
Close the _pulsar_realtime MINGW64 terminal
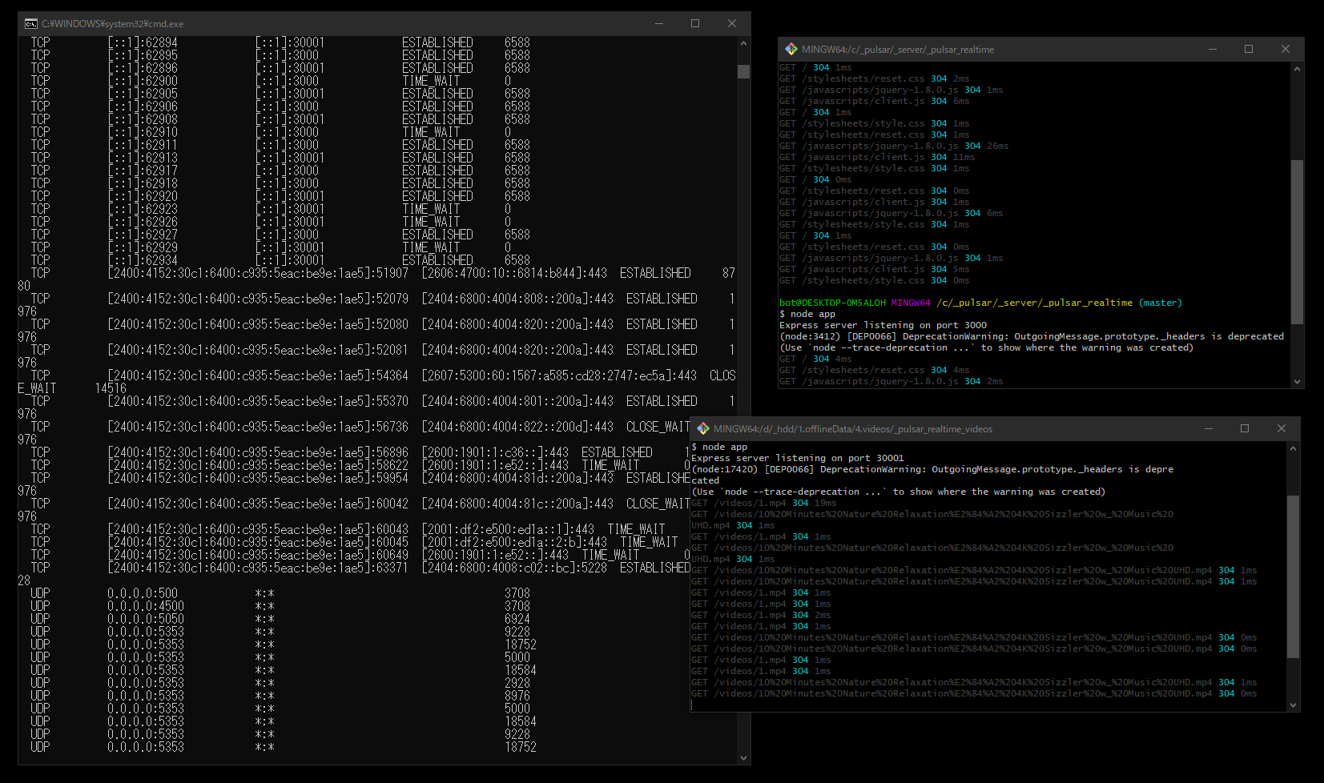click(1285, 49)
